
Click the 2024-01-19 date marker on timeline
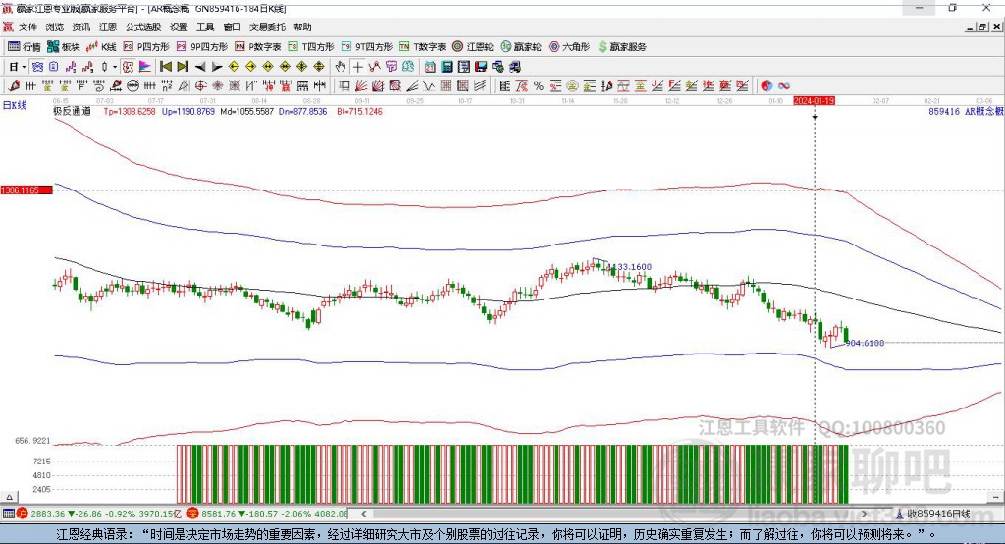[x=814, y=100]
